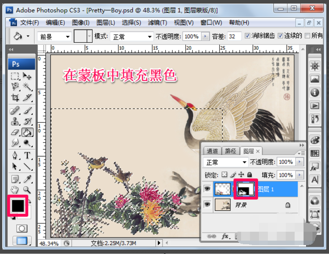
Task: Switch to the 通道 tab
Action: pyautogui.click(x=212, y=151)
